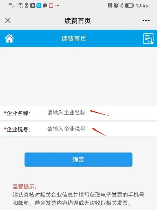Screen dimensions: 157x210
Task: Tap the NFC status icon
Action: [110, 5]
